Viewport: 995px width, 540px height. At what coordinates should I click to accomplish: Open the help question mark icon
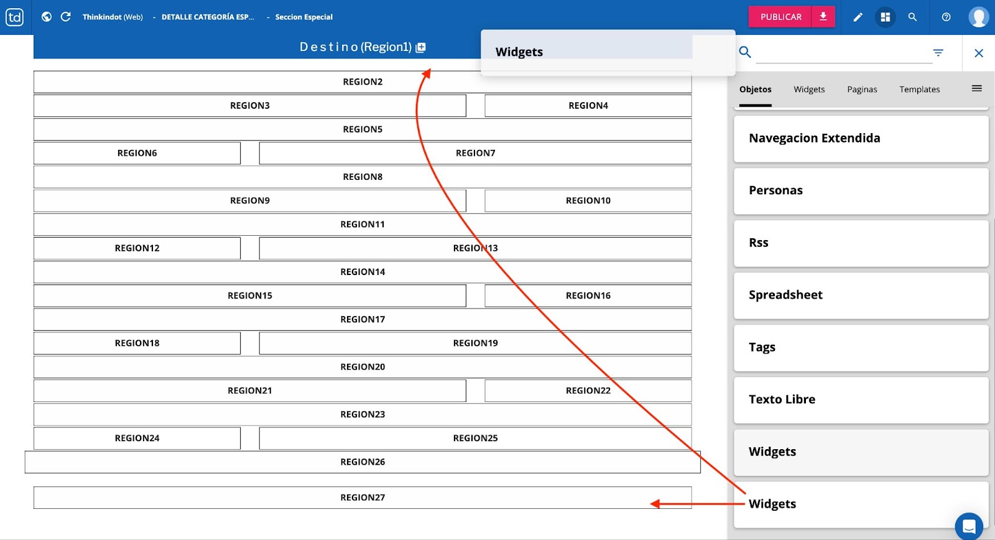946,17
